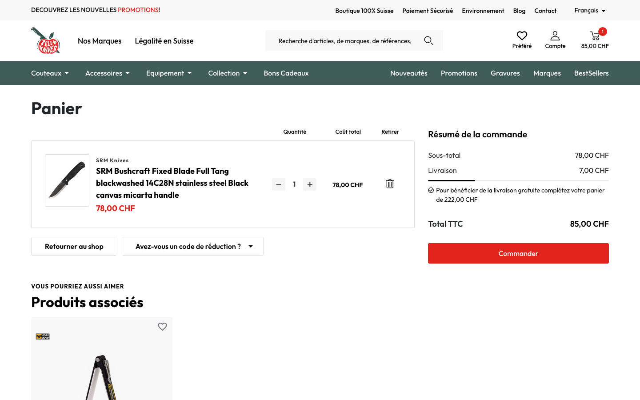Expand the Collection menu

(x=228, y=73)
